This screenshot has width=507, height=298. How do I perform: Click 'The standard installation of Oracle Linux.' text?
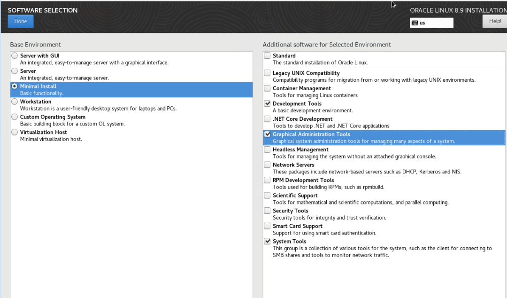320,63
